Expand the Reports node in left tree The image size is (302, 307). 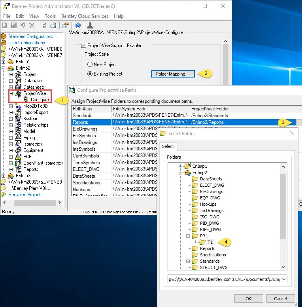point(11,169)
